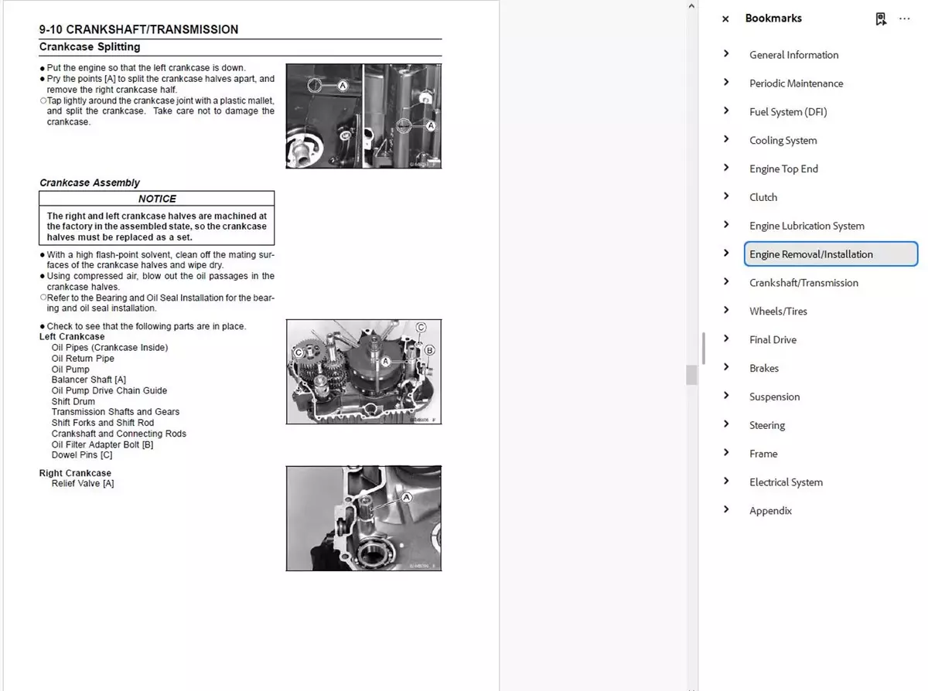Go to Engine Lubrication System bookmark
The height and width of the screenshot is (691, 928).
pos(807,226)
